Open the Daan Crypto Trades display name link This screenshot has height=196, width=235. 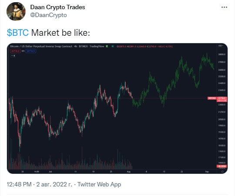click(x=57, y=7)
